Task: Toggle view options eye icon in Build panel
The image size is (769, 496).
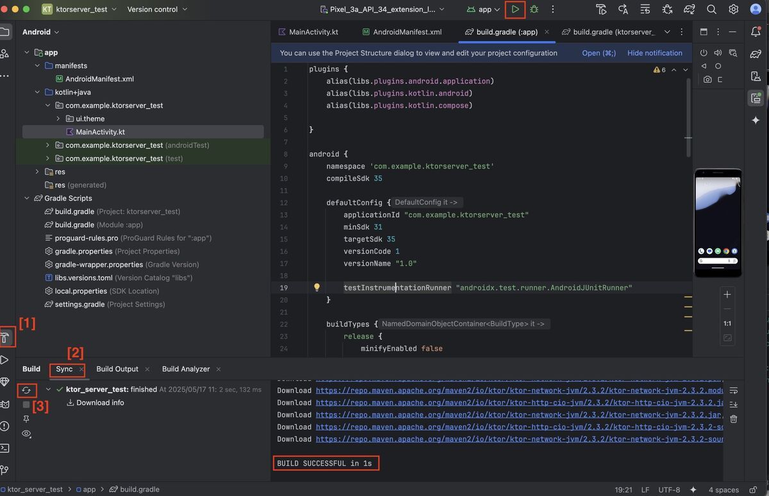Action: (26, 434)
